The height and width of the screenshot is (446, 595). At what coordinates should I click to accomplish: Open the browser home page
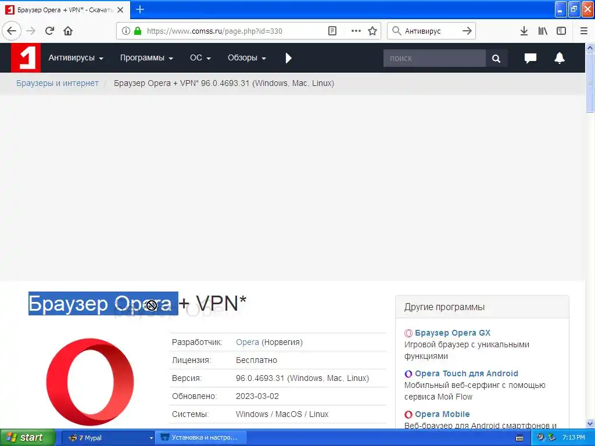click(68, 31)
